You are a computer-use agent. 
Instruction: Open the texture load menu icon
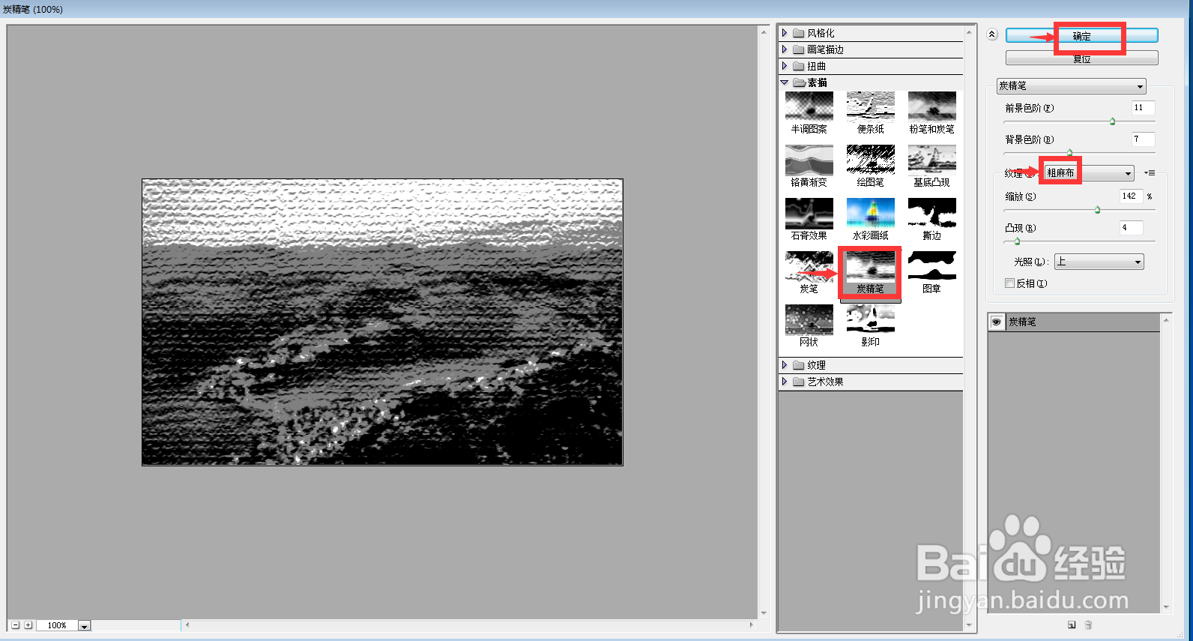tap(1150, 173)
